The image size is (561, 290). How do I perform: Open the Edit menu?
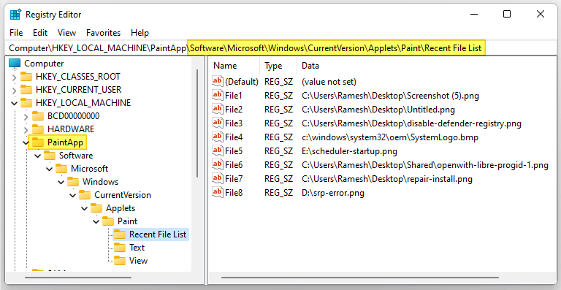coord(40,33)
